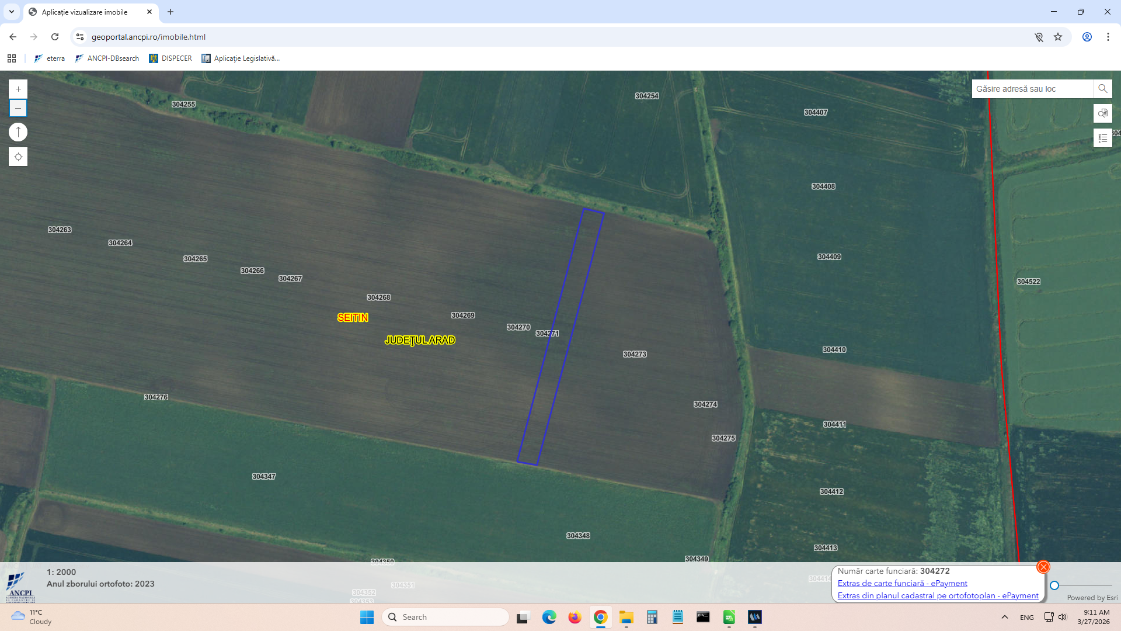Zoom in on the map
The image size is (1121, 631).
pyautogui.click(x=18, y=89)
